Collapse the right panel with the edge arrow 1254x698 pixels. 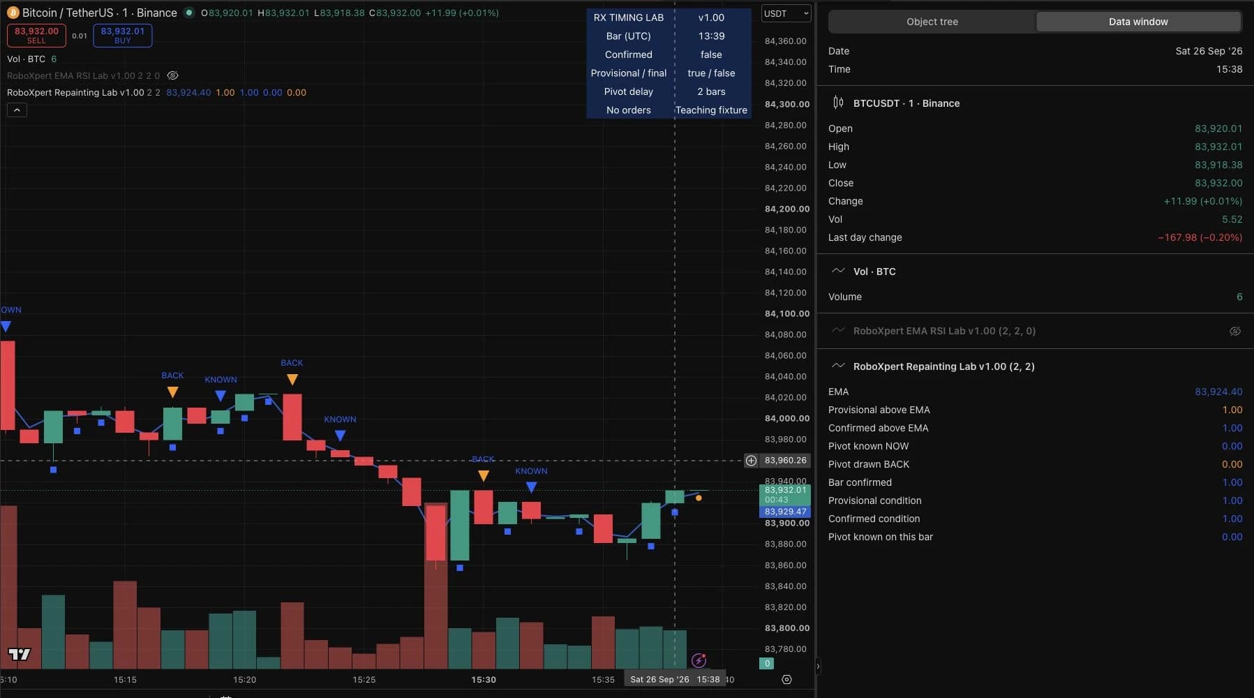tap(818, 667)
